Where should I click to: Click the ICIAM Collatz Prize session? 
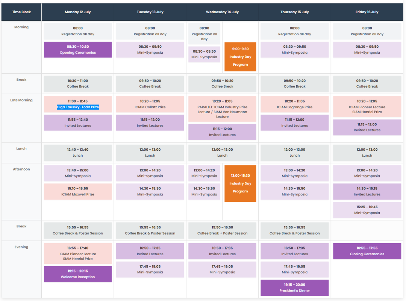click(x=150, y=104)
